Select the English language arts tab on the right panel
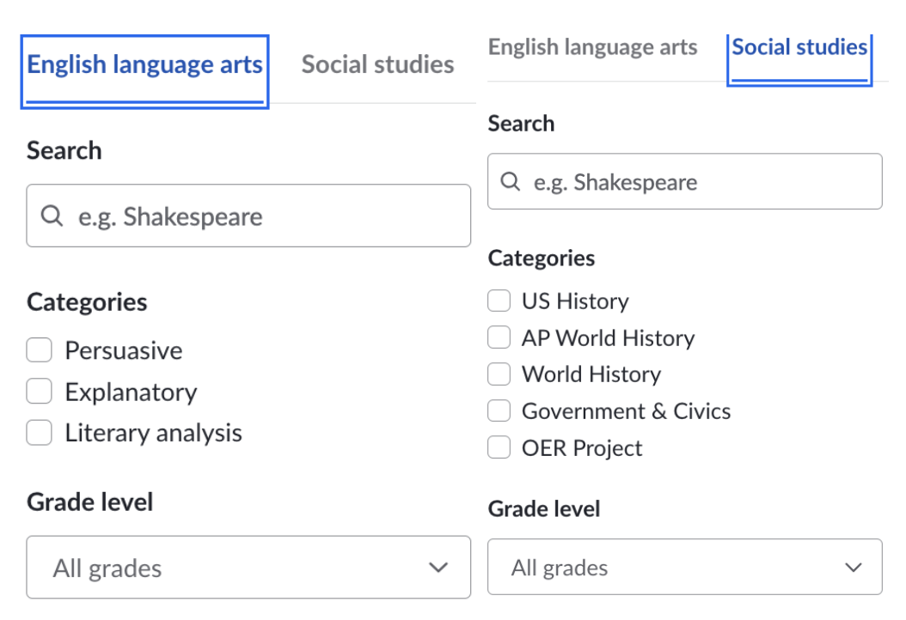 coord(593,47)
